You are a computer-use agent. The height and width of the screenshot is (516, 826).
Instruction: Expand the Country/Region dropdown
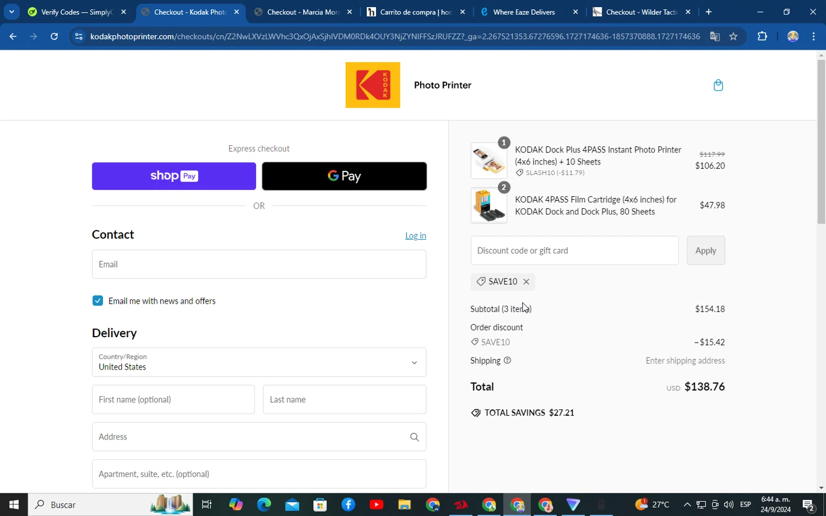click(x=259, y=362)
